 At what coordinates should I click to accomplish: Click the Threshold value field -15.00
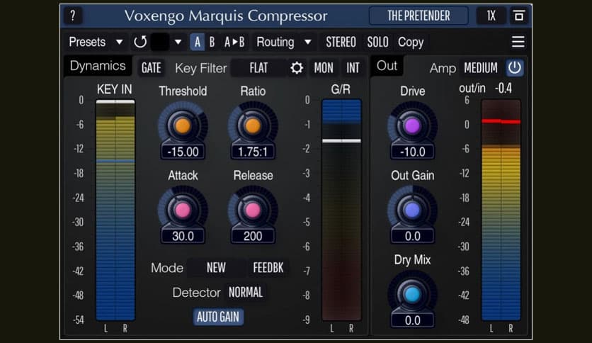point(183,152)
